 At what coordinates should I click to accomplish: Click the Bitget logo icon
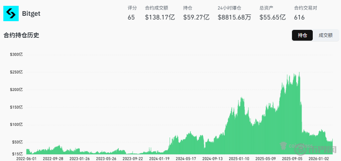pyautogui.click(x=11, y=13)
